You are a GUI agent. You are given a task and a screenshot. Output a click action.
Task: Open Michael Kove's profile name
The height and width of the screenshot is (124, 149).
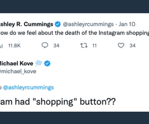[17, 63]
